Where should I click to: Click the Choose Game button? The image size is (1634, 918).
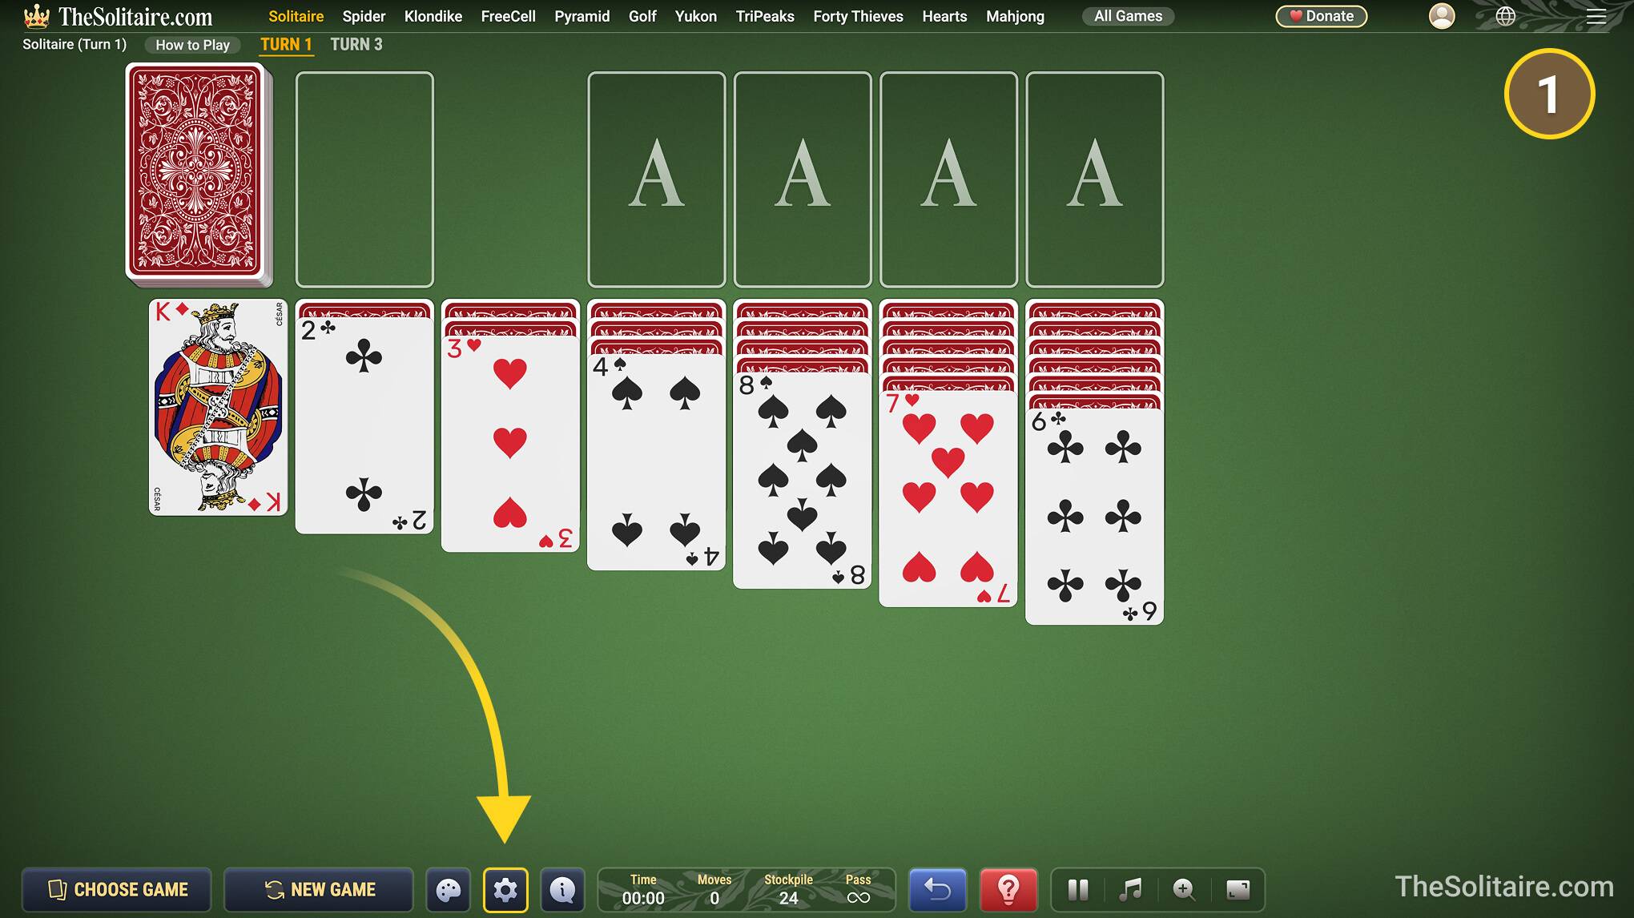(117, 890)
